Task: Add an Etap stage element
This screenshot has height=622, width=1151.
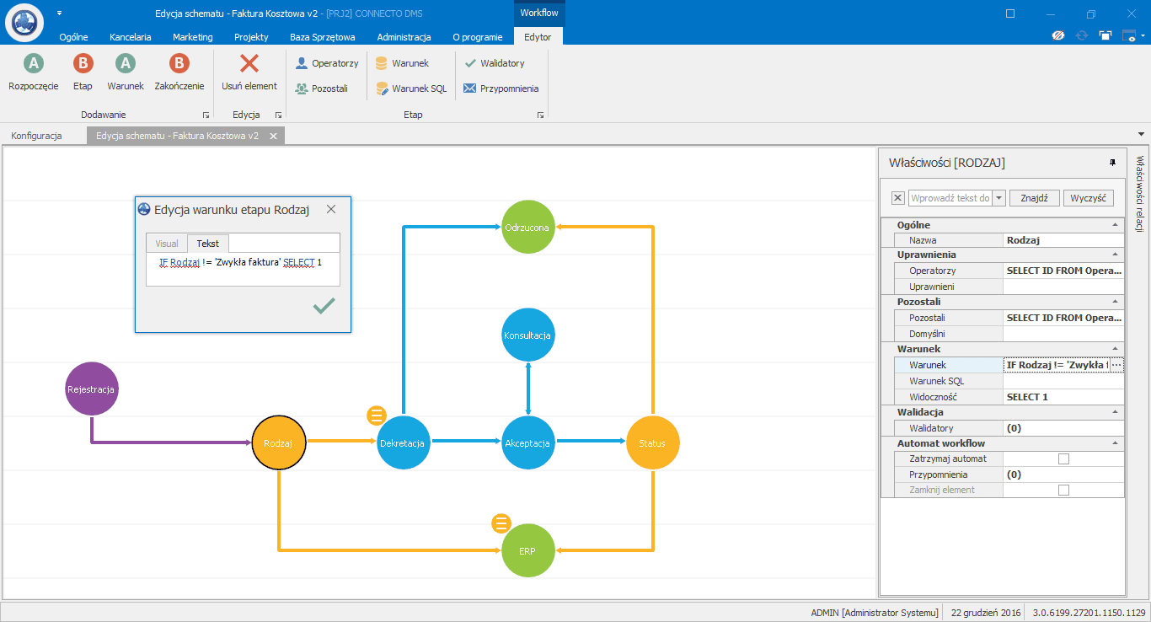Action: click(83, 64)
